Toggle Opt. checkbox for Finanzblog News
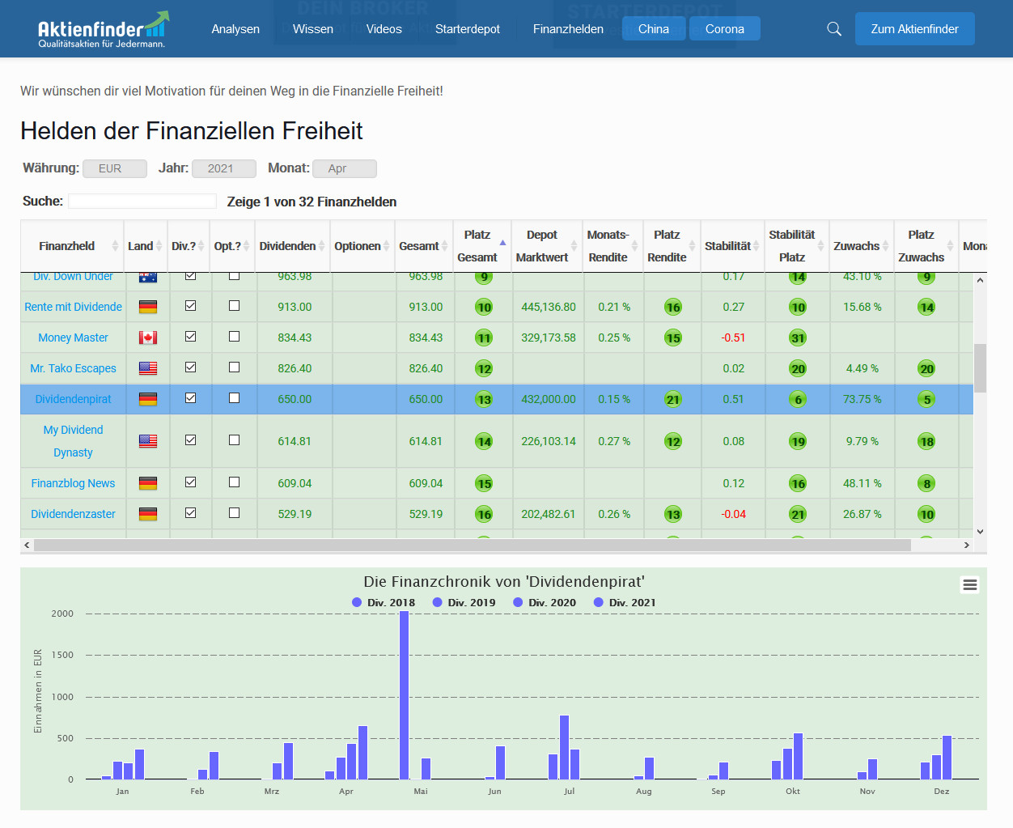The image size is (1013, 828). (234, 482)
